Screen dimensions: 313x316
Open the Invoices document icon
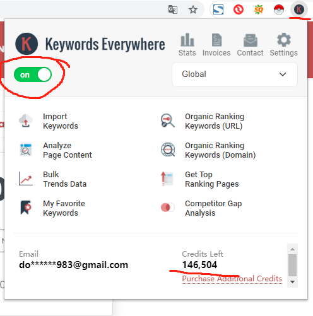[x=216, y=40]
